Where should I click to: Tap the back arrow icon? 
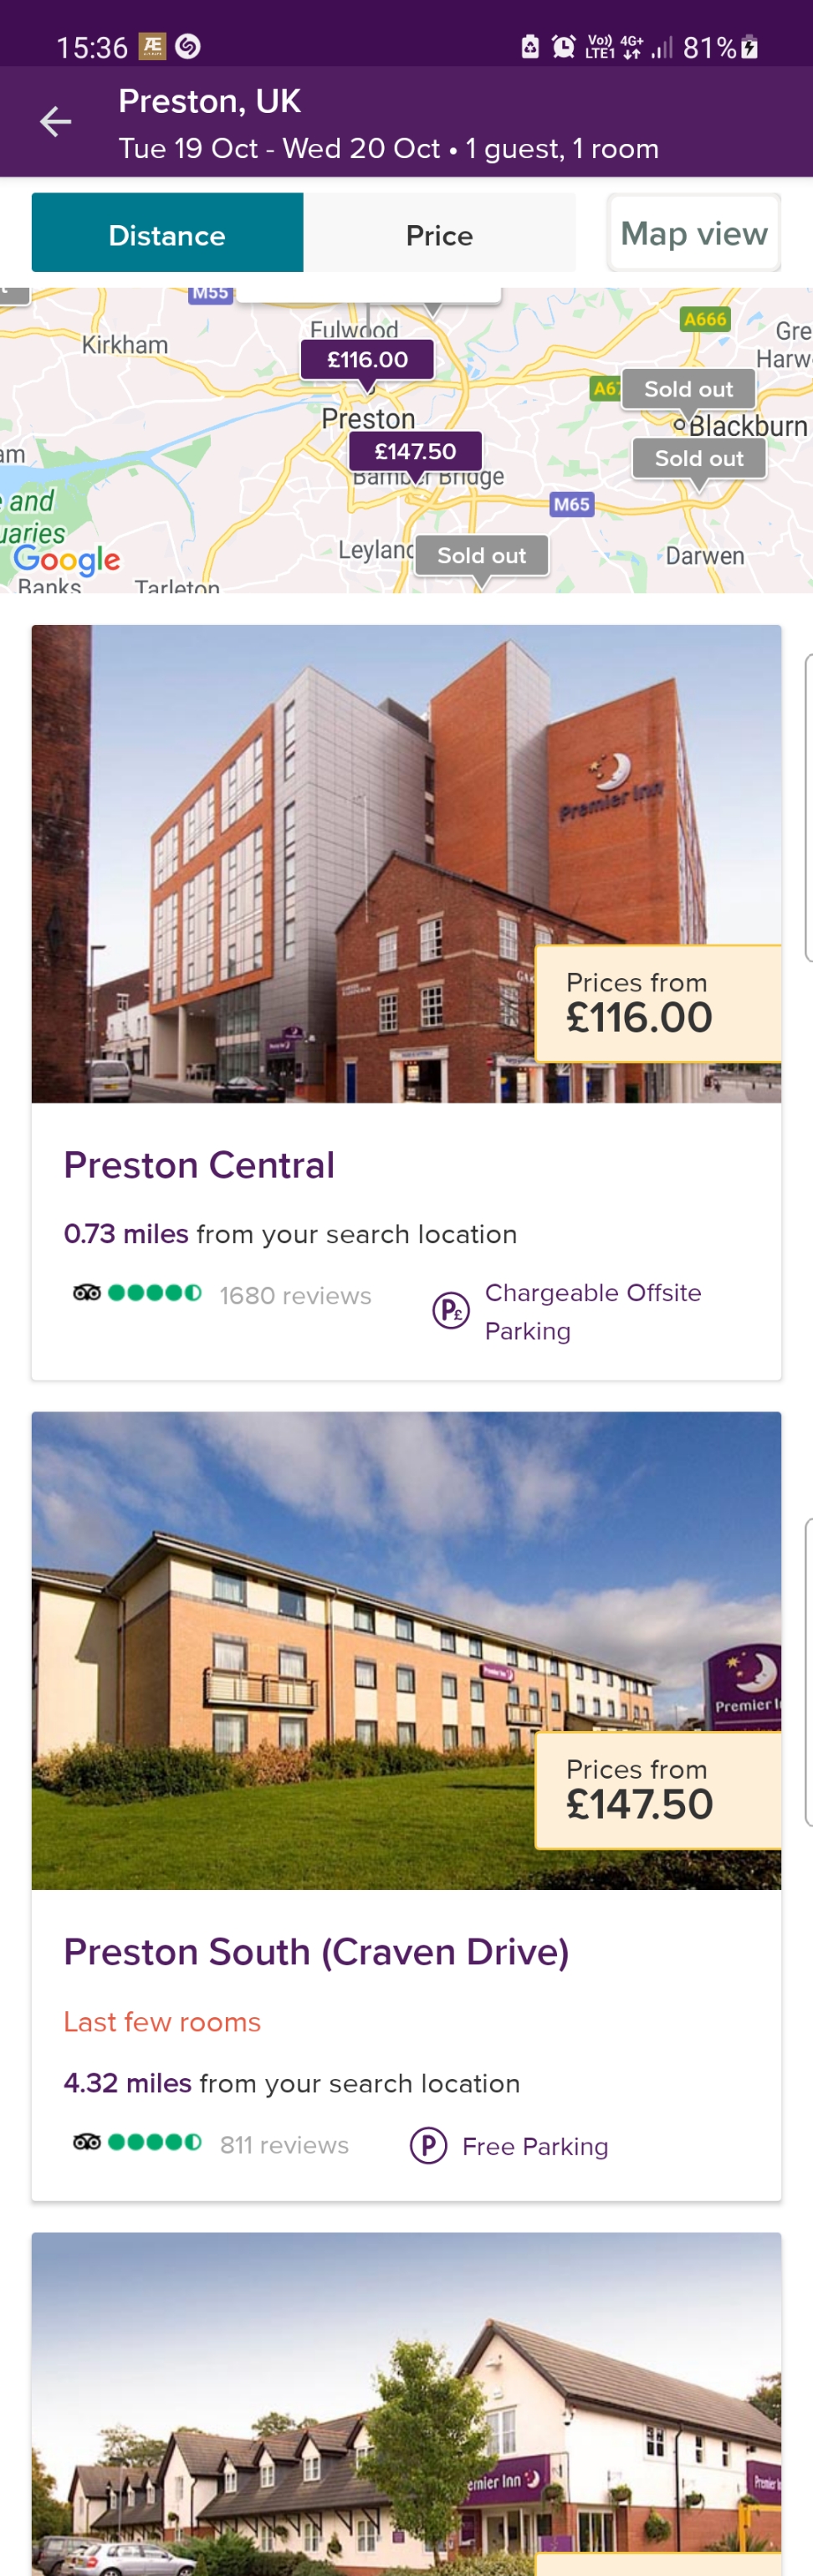55,122
